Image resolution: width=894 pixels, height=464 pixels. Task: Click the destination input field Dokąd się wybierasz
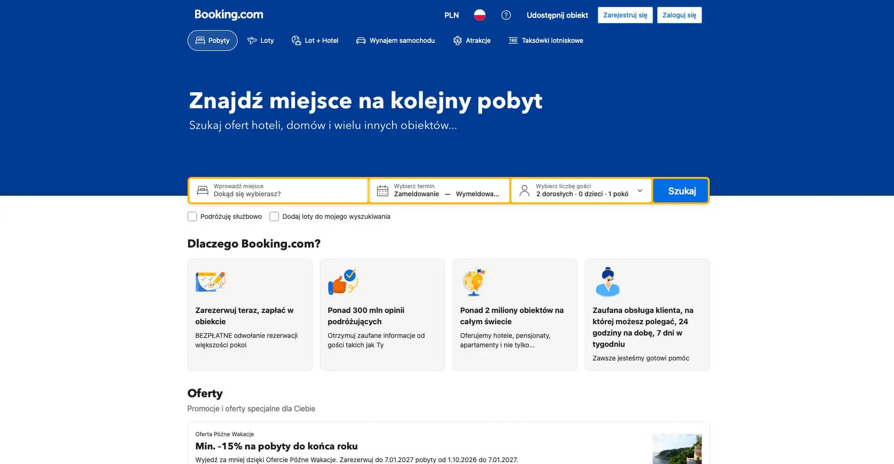tap(279, 191)
